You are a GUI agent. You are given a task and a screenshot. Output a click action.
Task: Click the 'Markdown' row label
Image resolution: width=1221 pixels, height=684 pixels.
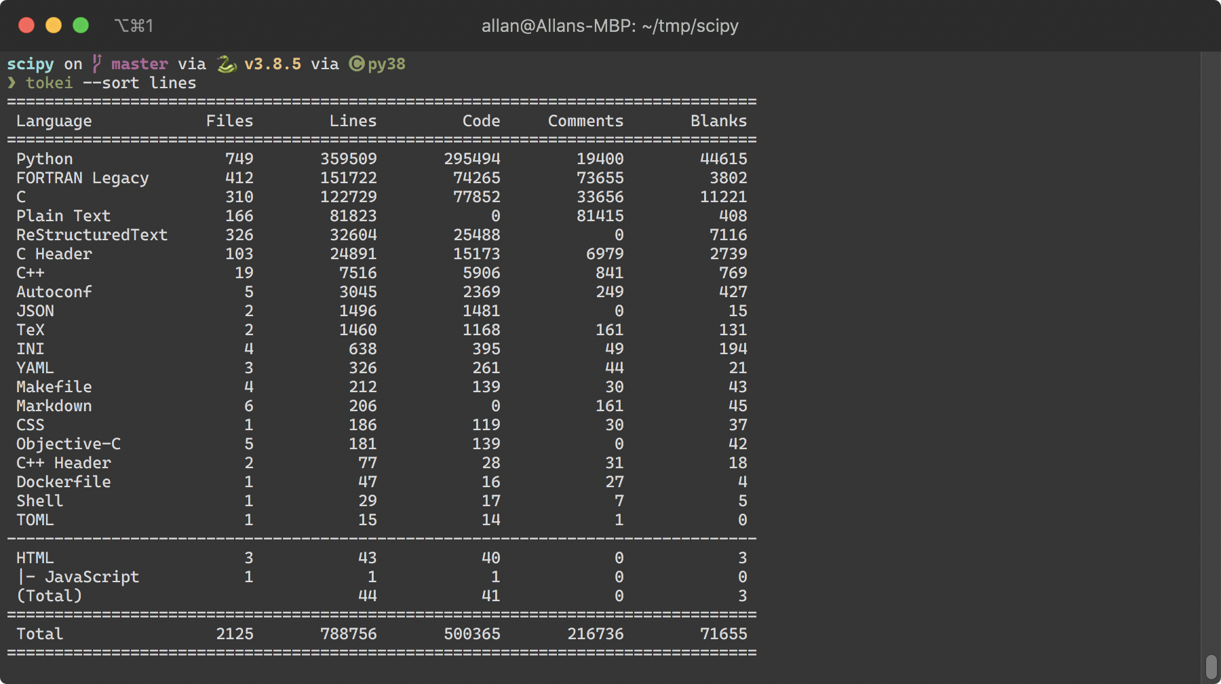[54, 406]
